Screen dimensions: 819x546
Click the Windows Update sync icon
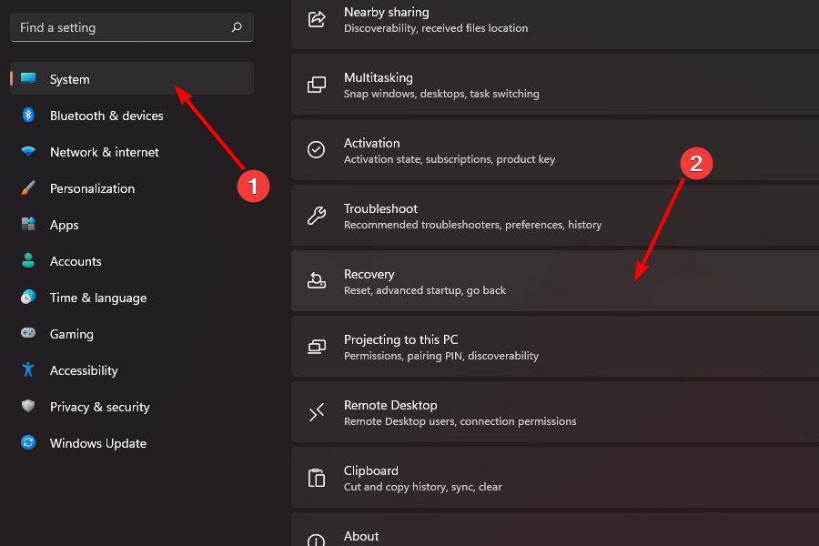point(28,443)
